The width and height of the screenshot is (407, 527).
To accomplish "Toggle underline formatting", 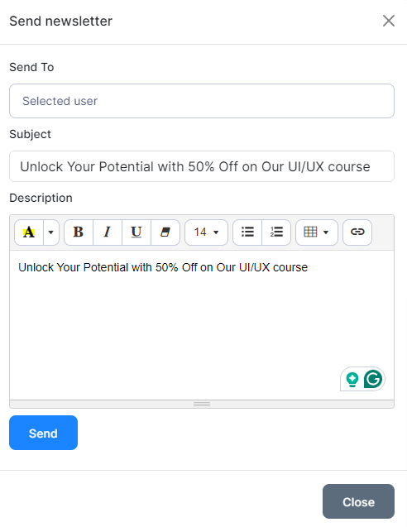I will point(136,232).
